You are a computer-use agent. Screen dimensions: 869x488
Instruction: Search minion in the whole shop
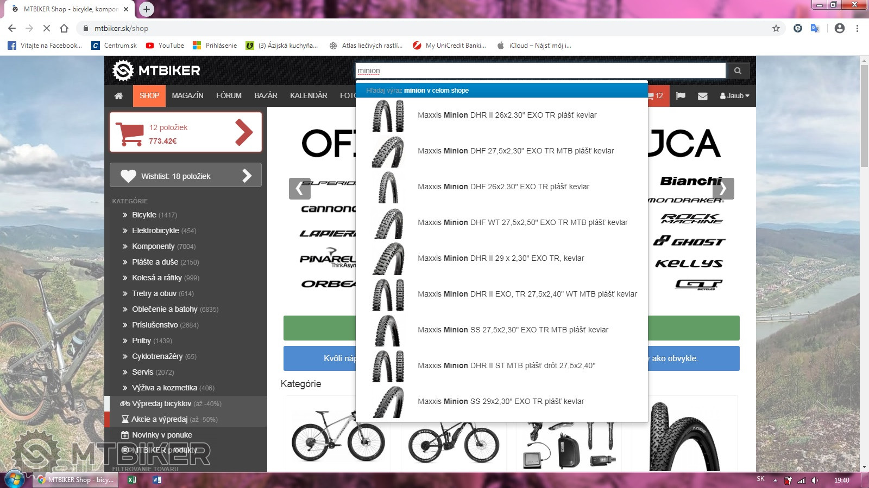417,91
